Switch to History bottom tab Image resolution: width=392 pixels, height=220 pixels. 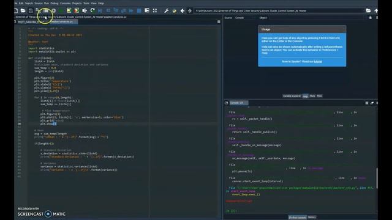(312, 218)
